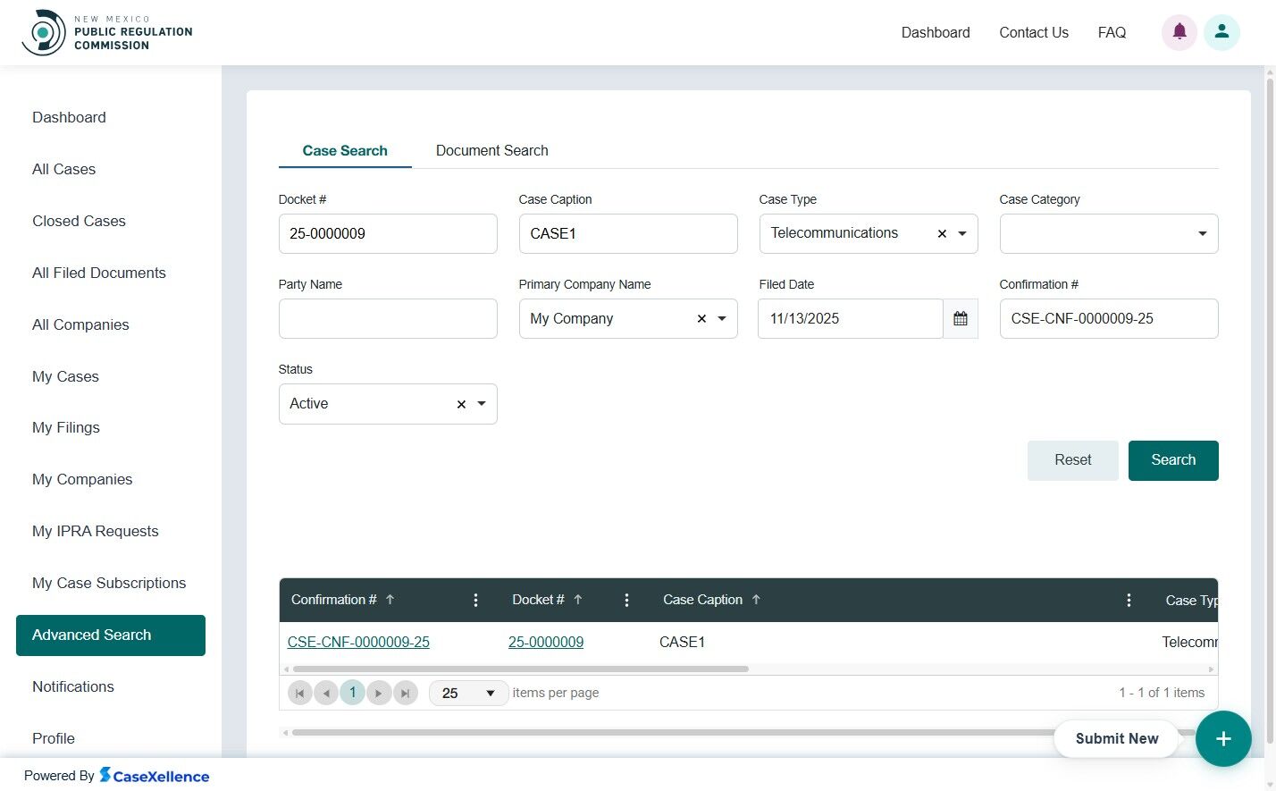Image resolution: width=1276 pixels, height=791 pixels.
Task: Open docket 25-0000009 link
Action: 546,642
